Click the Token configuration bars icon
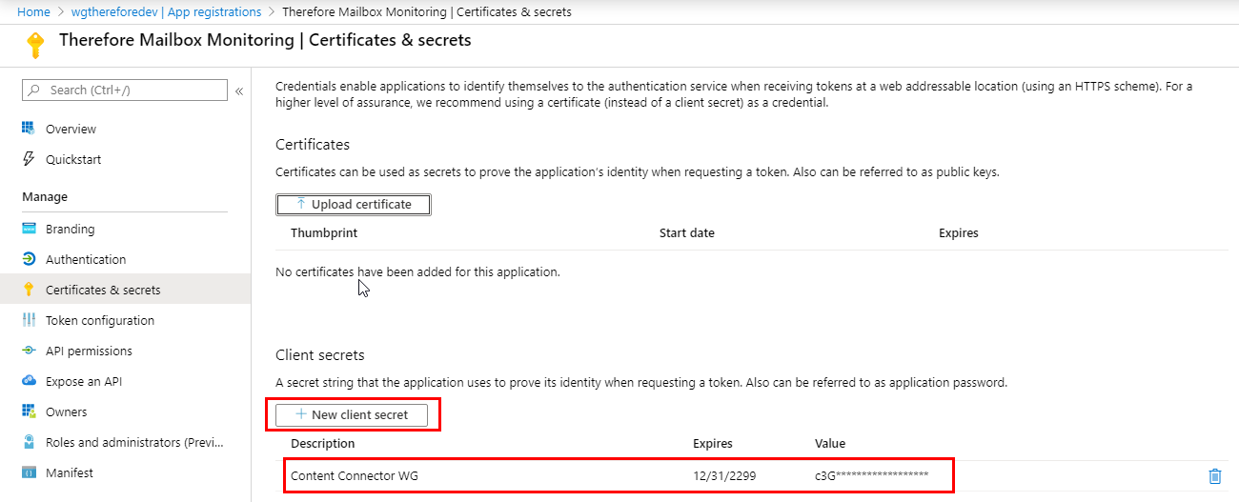Image resolution: width=1239 pixels, height=502 pixels. (29, 320)
